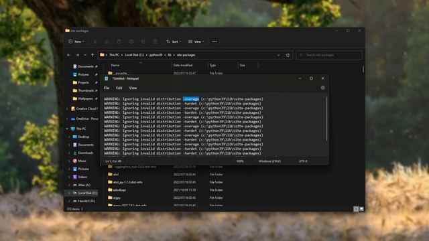429x241 pixels.
Task: Open the New item menu in File Explorer
Action: tap(76, 42)
